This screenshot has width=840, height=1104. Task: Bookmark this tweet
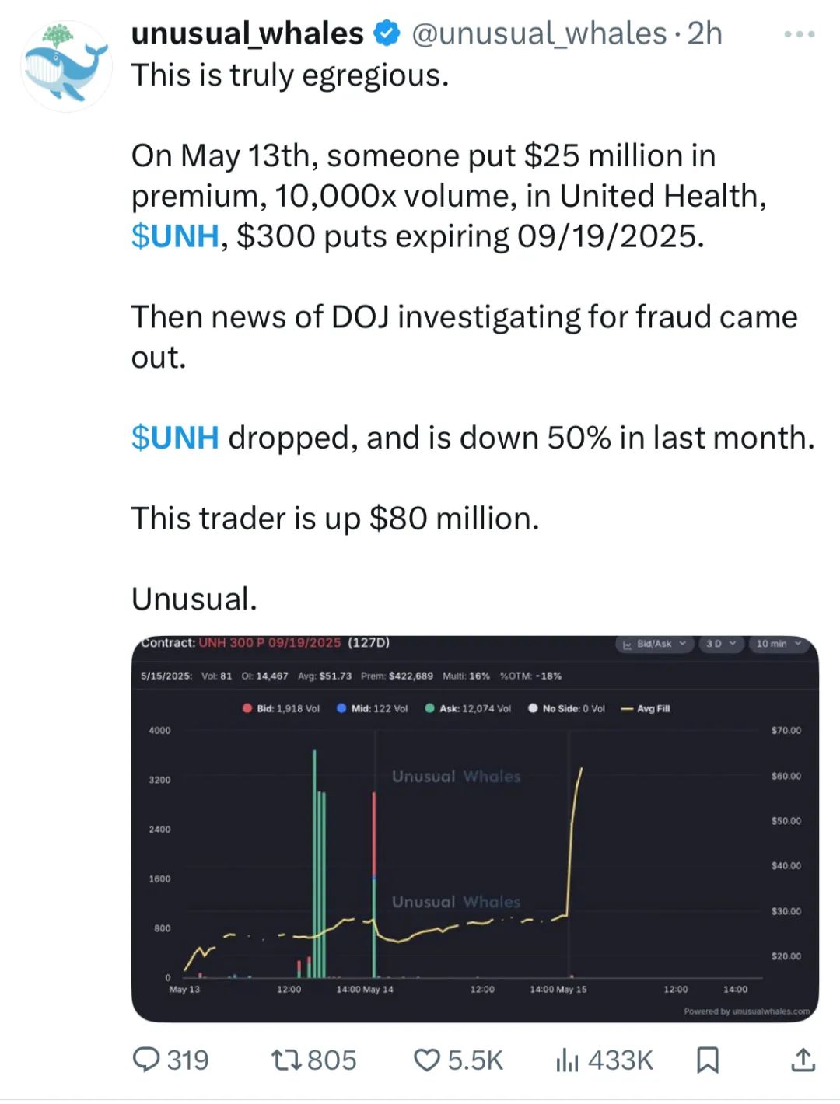tap(707, 1060)
